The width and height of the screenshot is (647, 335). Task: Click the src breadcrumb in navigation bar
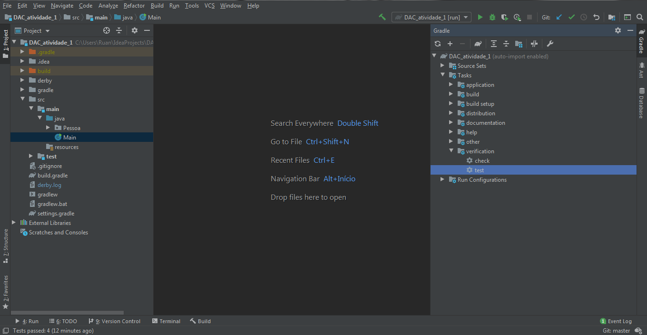pos(72,18)
